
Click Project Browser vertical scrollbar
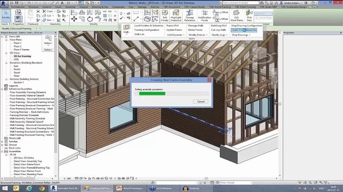click(56, 106)
